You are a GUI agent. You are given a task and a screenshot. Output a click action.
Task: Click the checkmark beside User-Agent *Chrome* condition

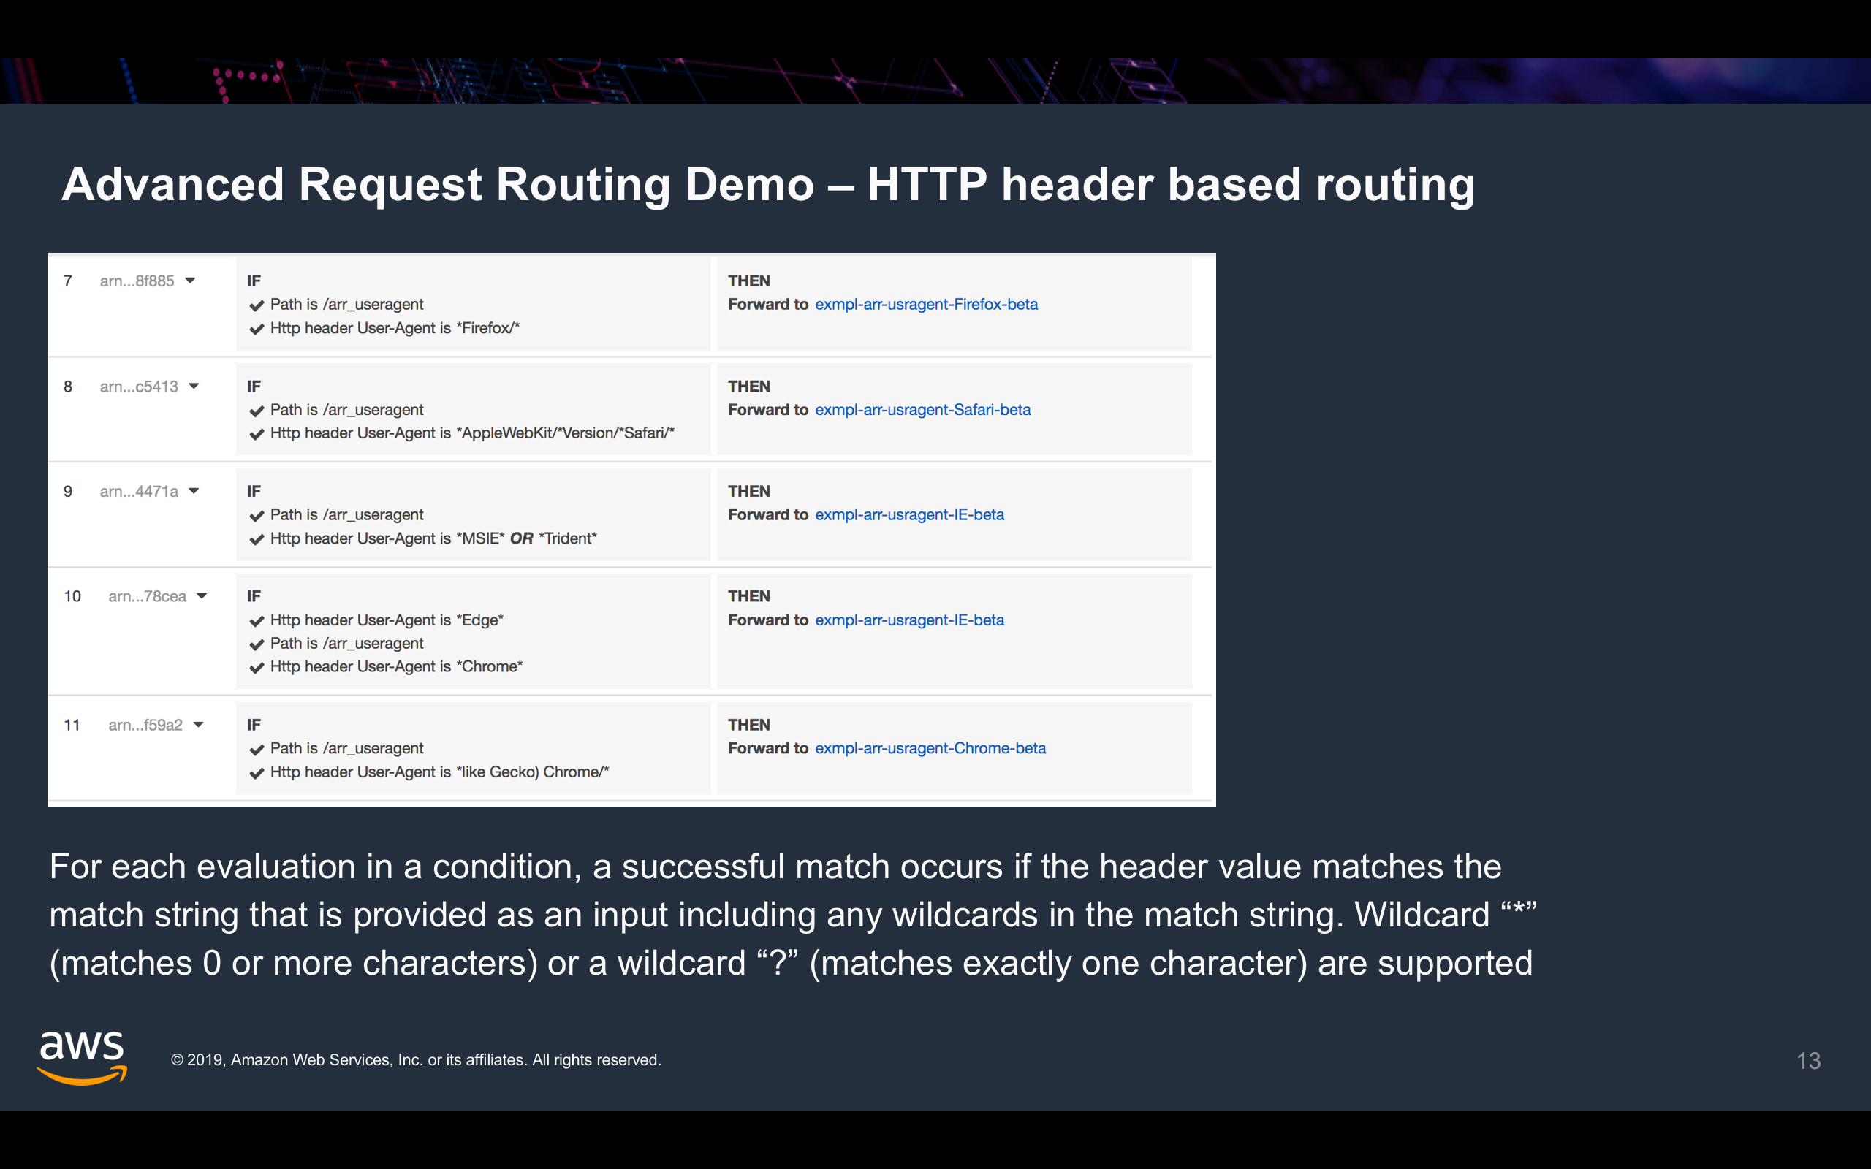pos(257,666)
